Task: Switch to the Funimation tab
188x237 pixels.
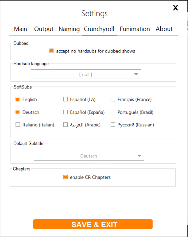Action: (x=135, y=29)
